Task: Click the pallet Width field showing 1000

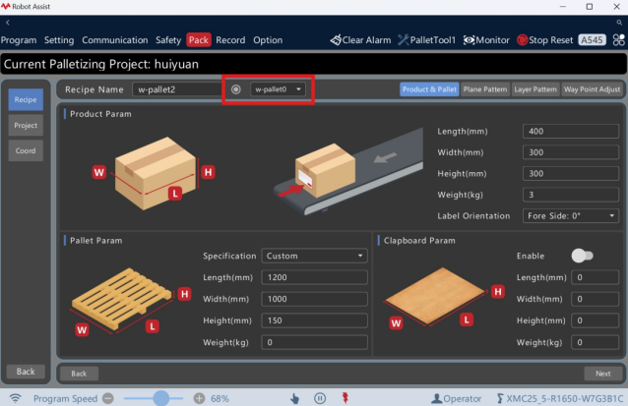Action: pos(314,299)
